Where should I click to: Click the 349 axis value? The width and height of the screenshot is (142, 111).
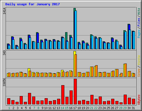4,53
